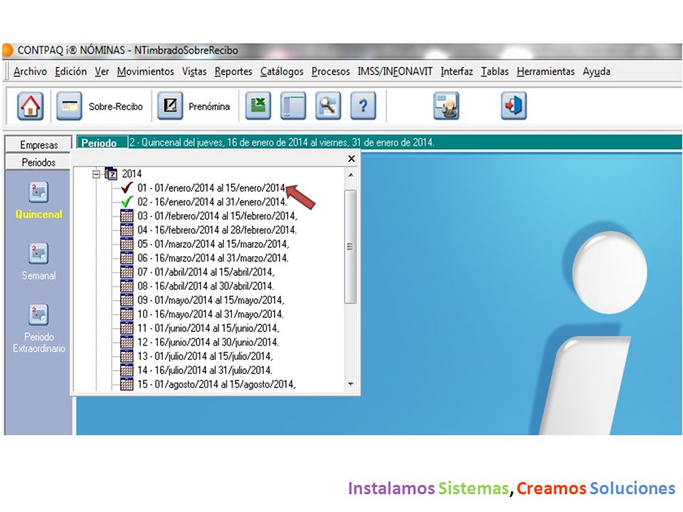This screenshot has width=683, height=512.
Task: Switch to the Periodos sidebar tab
Action: [x=38, y=162]
